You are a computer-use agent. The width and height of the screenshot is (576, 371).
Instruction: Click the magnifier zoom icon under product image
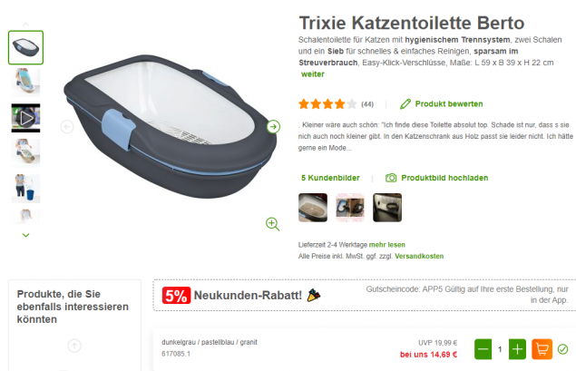(272, 224)
